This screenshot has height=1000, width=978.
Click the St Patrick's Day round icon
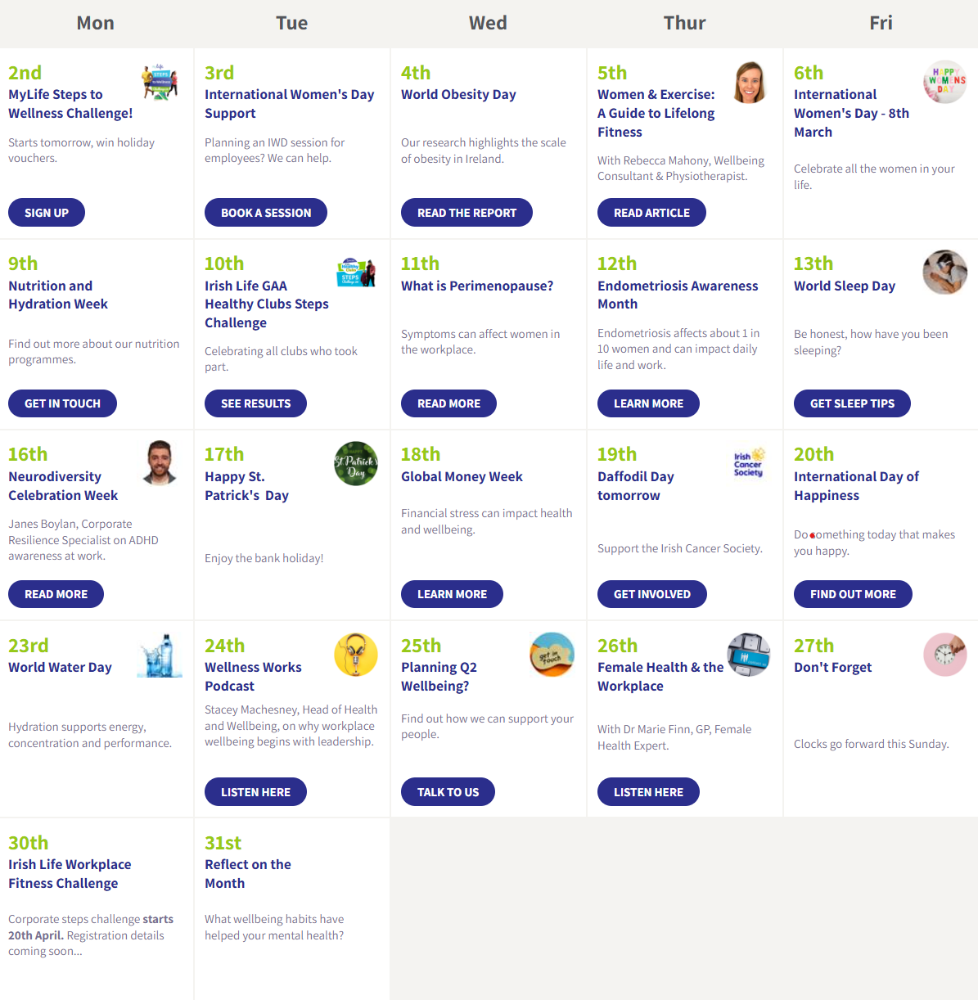tap(356, 464)
